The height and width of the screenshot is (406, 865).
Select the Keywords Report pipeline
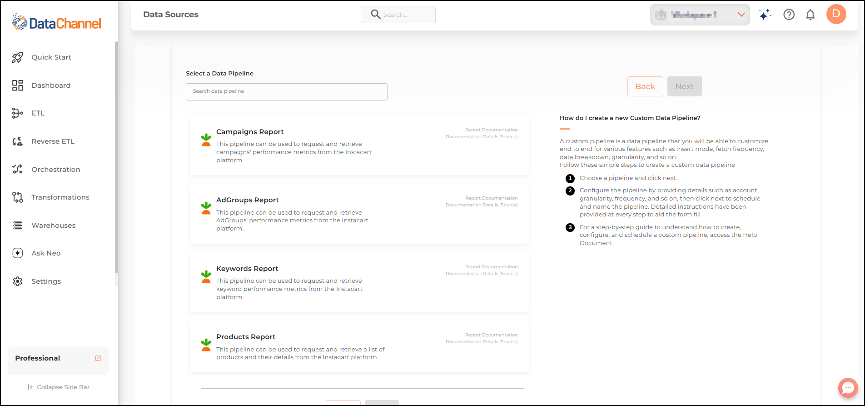click(x=359, y=282)
